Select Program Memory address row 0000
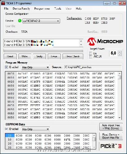This screenshot has height=154, width=127. (11, 74)
